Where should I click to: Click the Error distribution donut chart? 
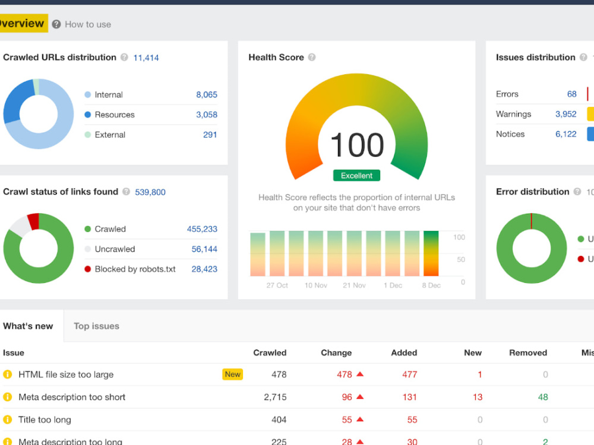[531, 248]
